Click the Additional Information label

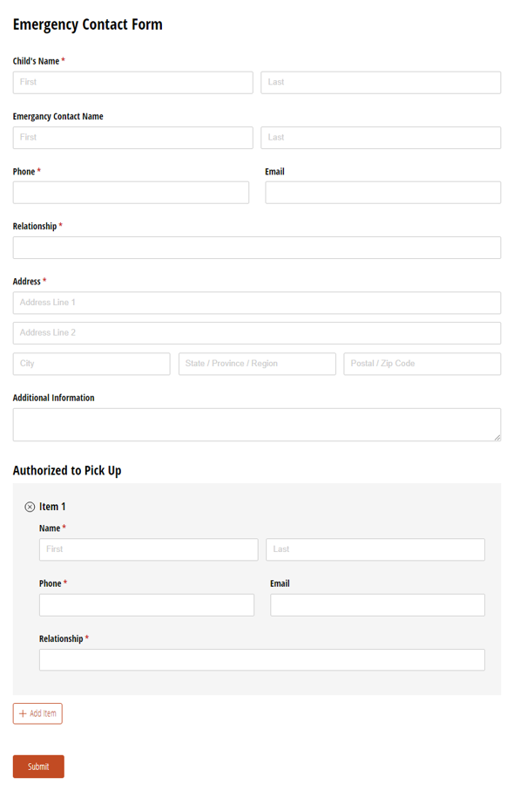pyautogui.click(x=53, y=398)
